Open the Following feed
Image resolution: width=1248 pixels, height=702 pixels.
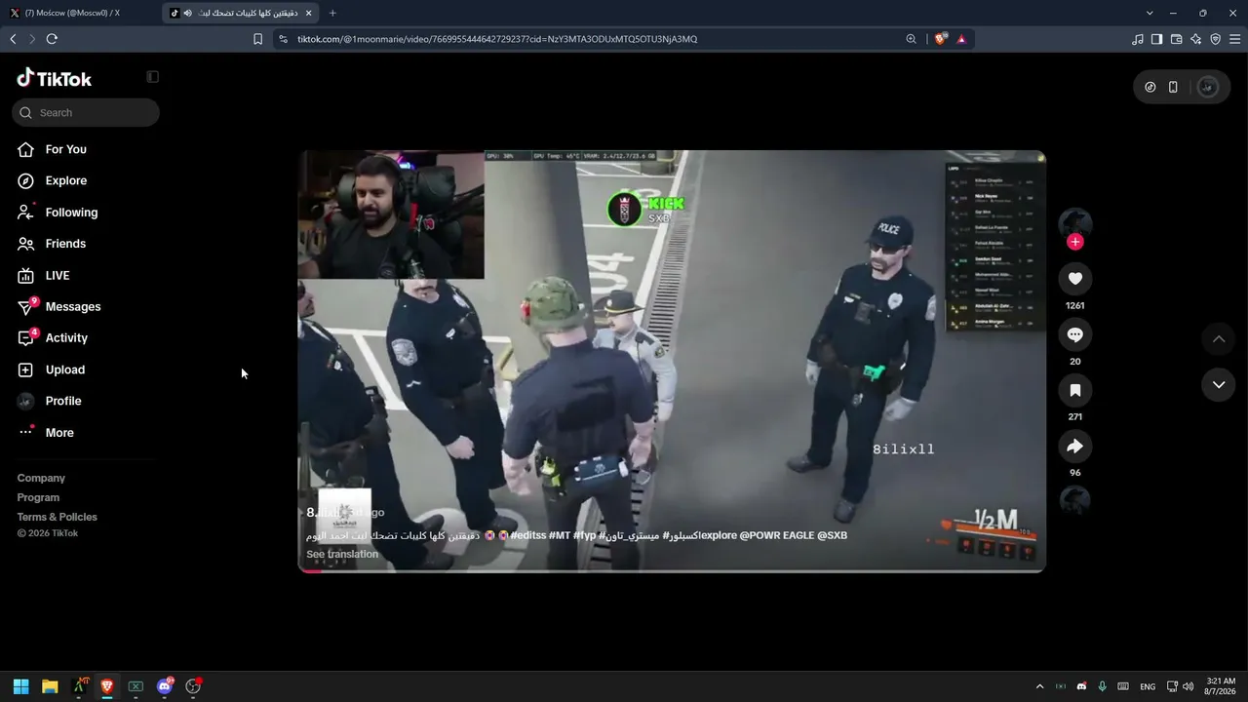(71, 213)
